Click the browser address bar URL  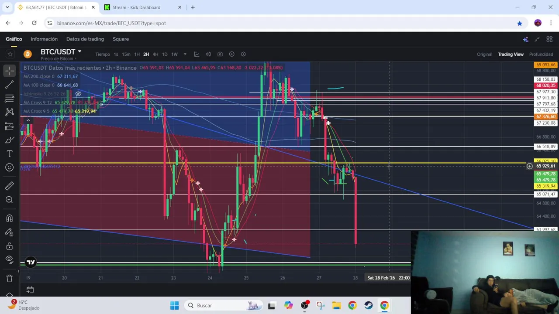coord(111,23)
